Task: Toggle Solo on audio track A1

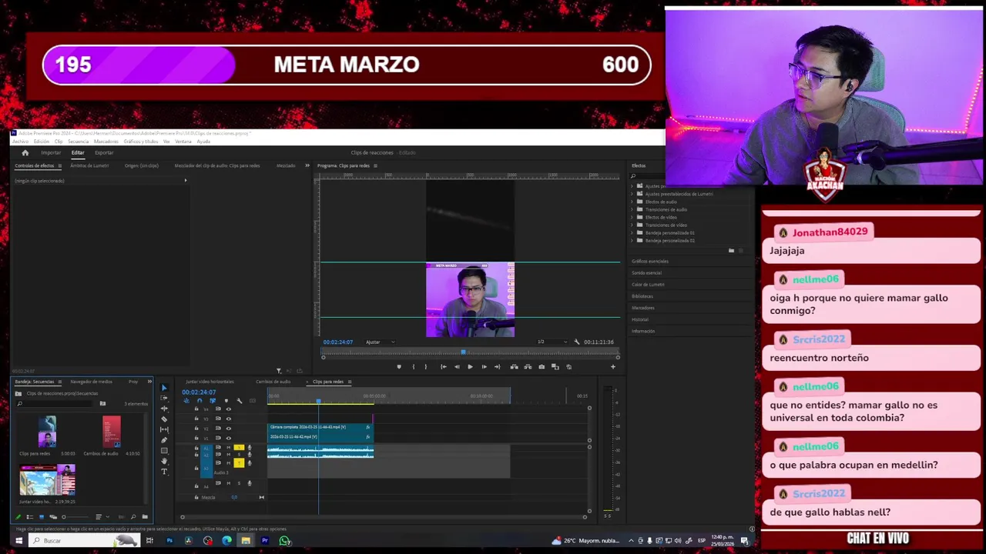Action: point(239,448)
